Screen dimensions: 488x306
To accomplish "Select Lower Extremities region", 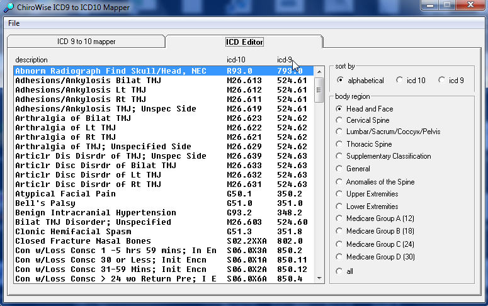I will click(x=367, y=207).
